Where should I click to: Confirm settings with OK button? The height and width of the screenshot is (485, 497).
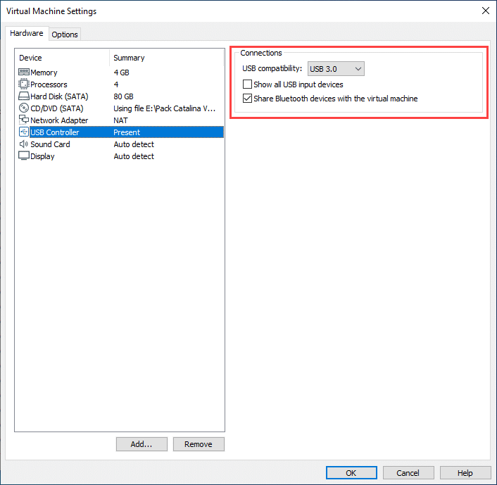click(x=351, y=473)
